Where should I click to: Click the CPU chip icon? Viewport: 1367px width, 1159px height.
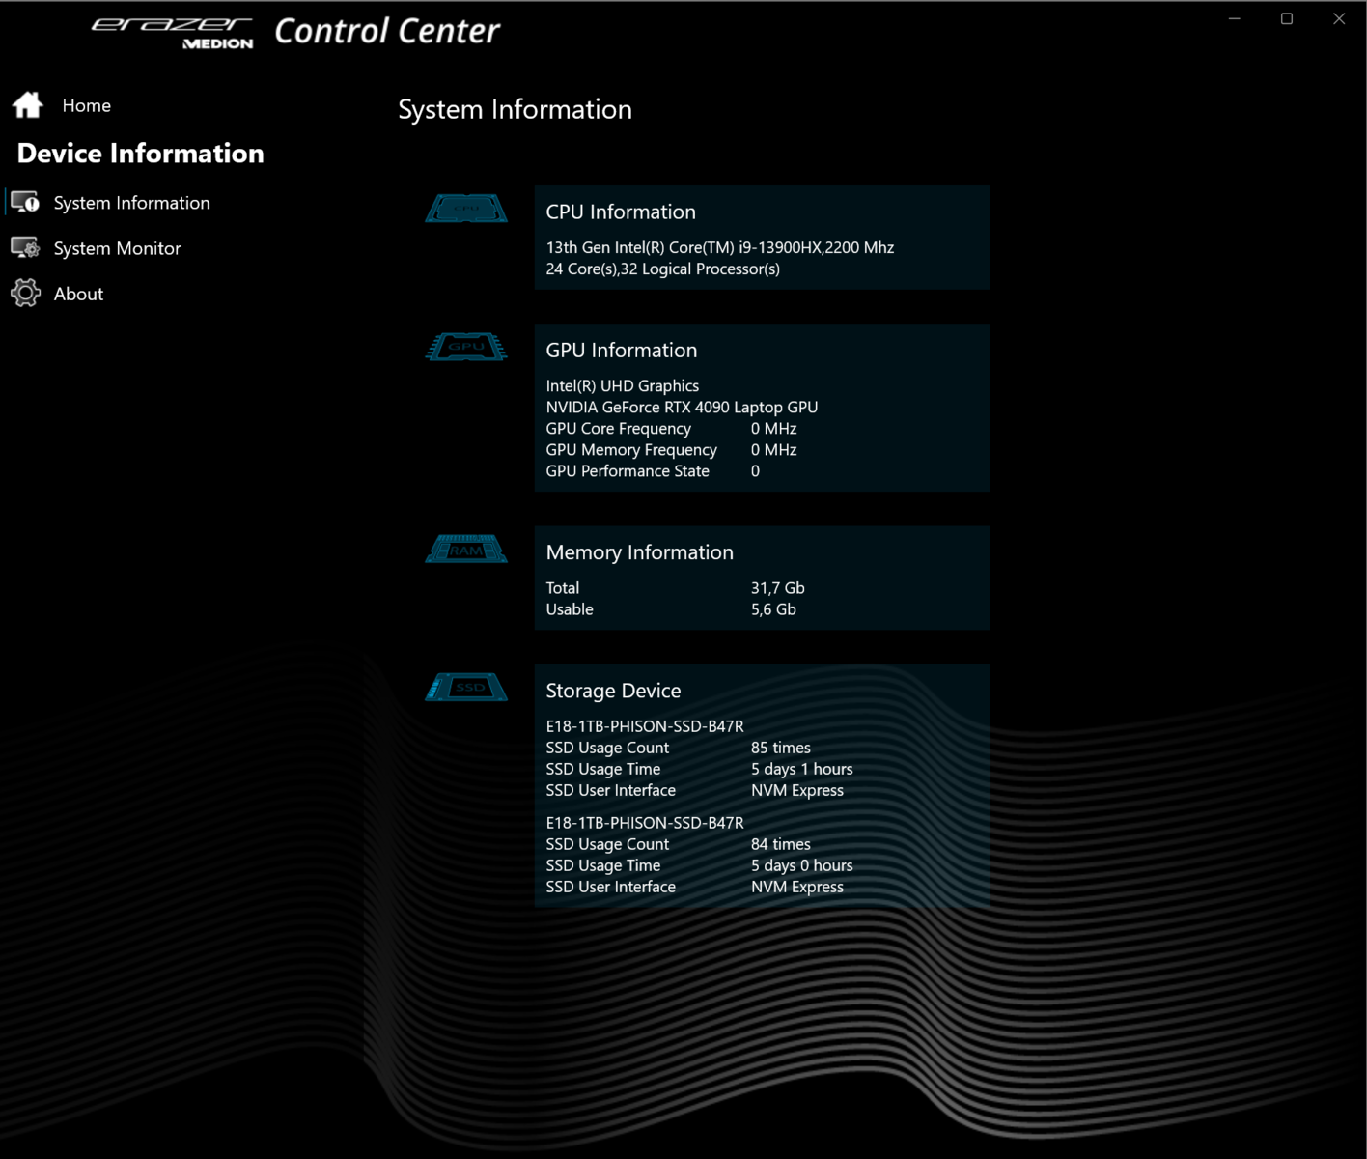pyautogui.click(x=466, y=209)
